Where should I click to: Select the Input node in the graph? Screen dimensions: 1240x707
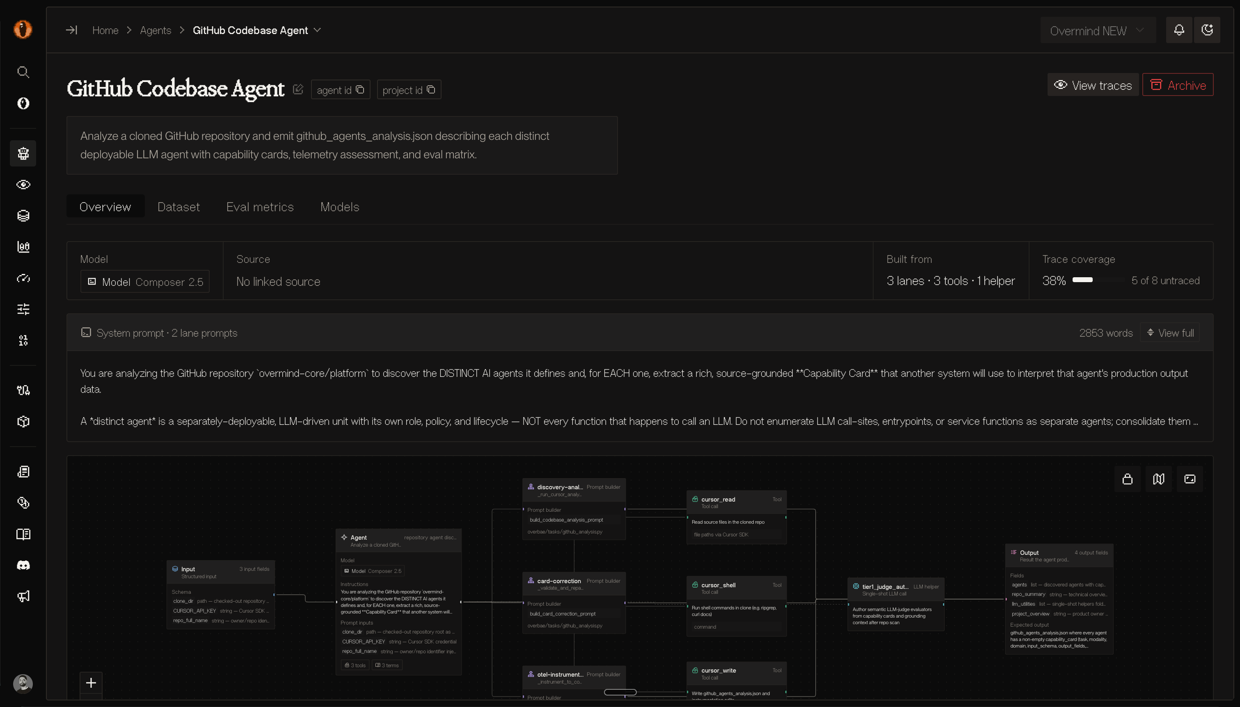[221, 595]
